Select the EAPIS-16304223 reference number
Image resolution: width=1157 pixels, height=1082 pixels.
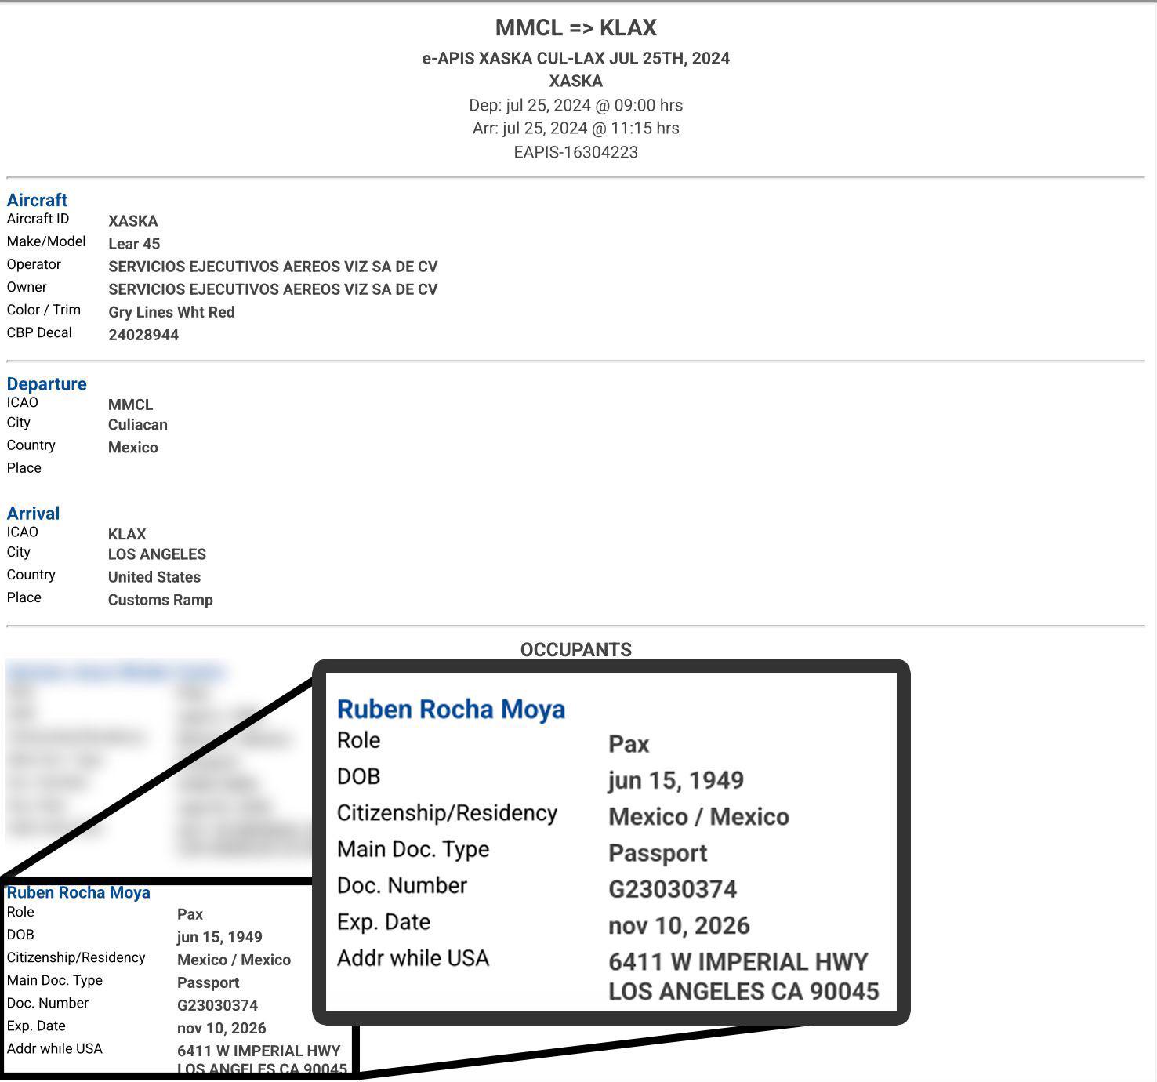(575, 152)
